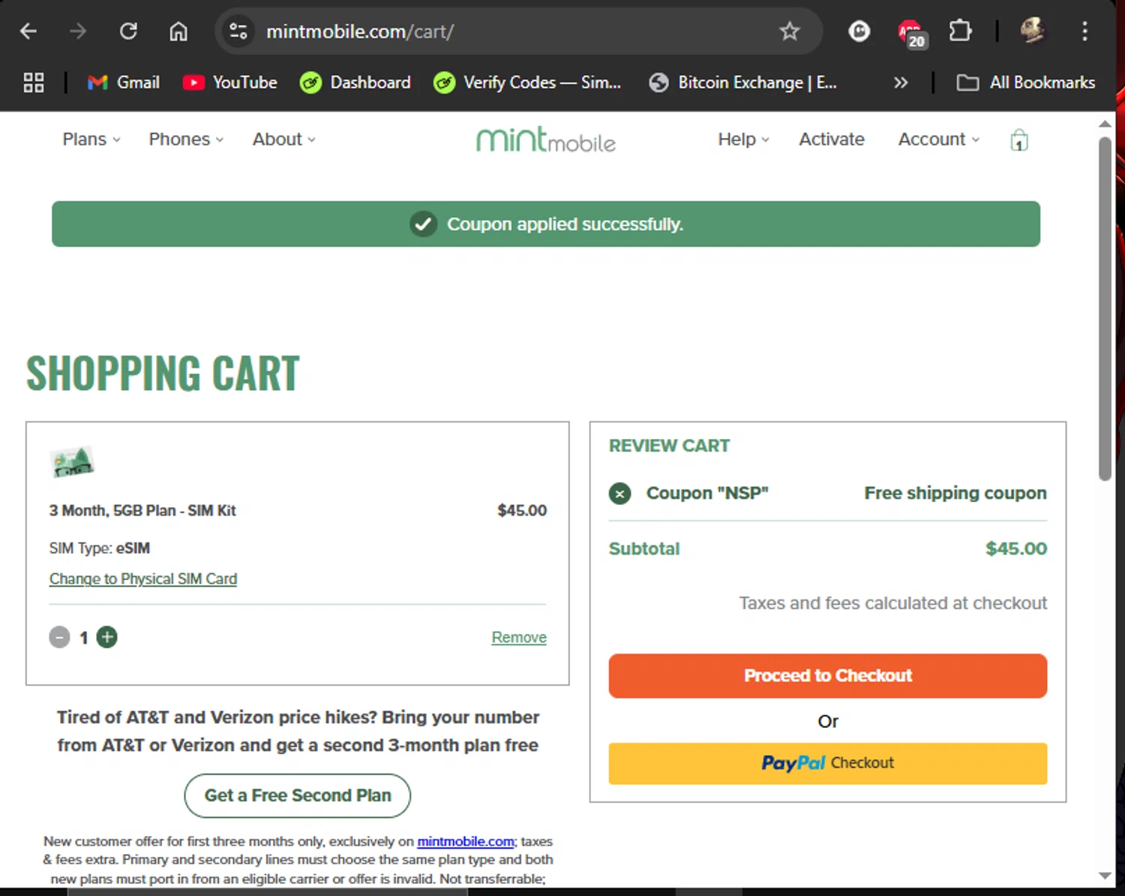Expand the Phones menu
The width and height of the screenshot is (1125, 896).
click(x=186, y=140)
